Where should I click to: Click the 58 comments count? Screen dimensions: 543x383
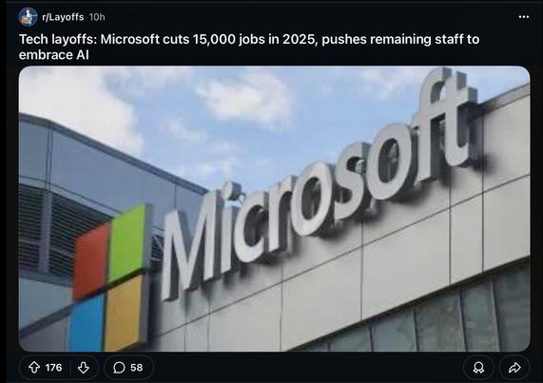pyautogui.click(x=136, y=367)
